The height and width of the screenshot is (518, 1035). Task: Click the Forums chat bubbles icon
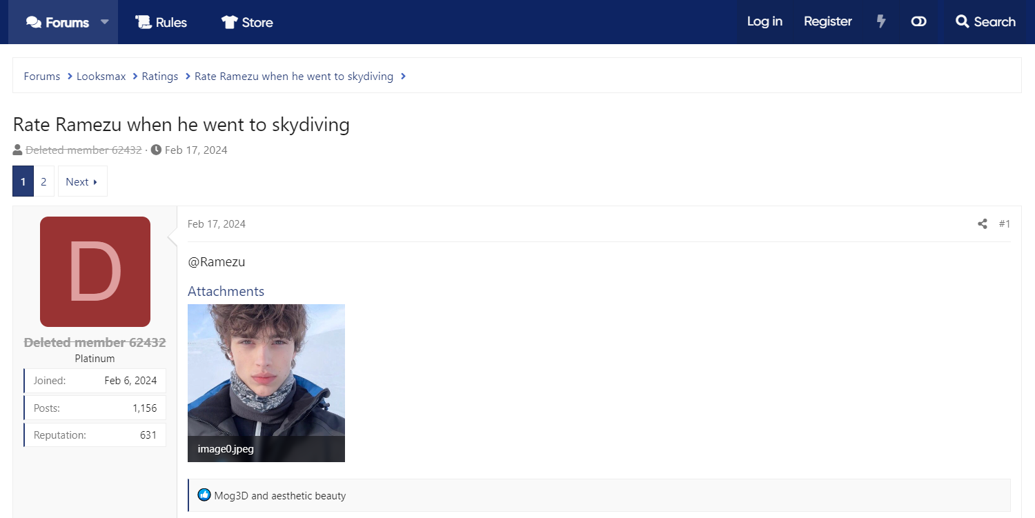tap(34, 22)
